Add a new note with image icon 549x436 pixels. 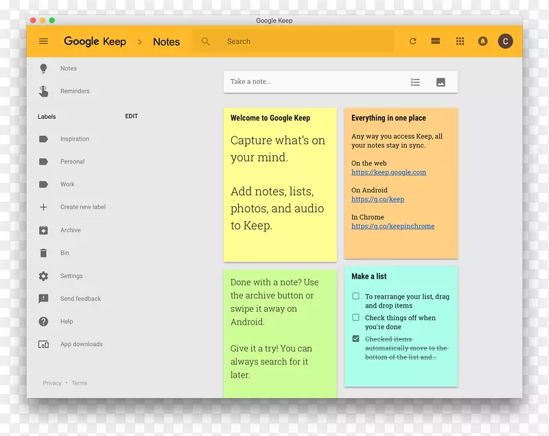[x=441, y=82]
